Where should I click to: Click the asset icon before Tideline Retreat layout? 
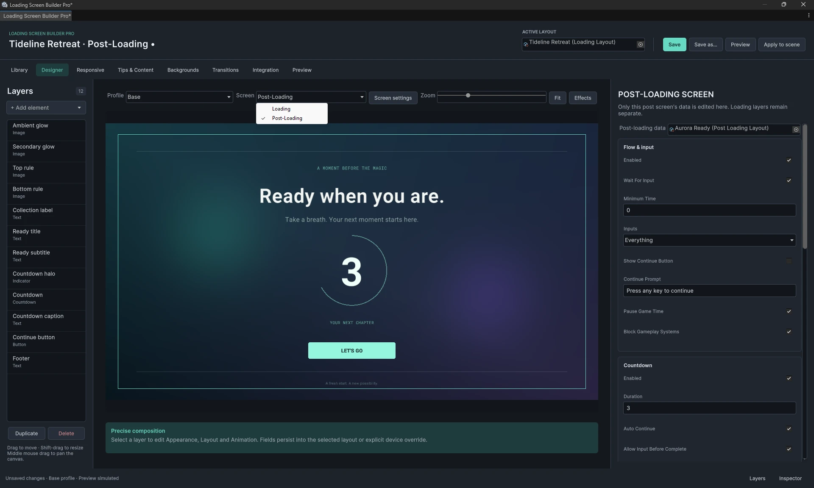tap(526, 44)
